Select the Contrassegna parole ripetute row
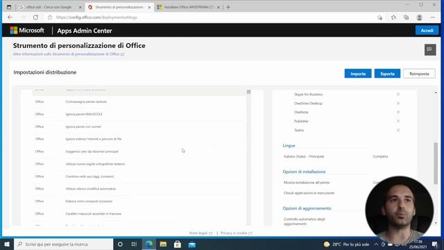This screenshot has width=444, height=250. click(x=139, y=101)
